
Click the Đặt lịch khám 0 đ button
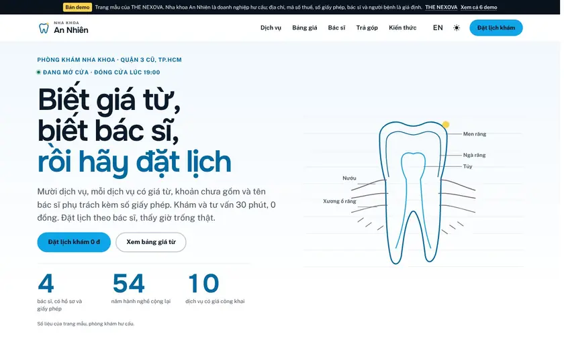coord(74,242)
